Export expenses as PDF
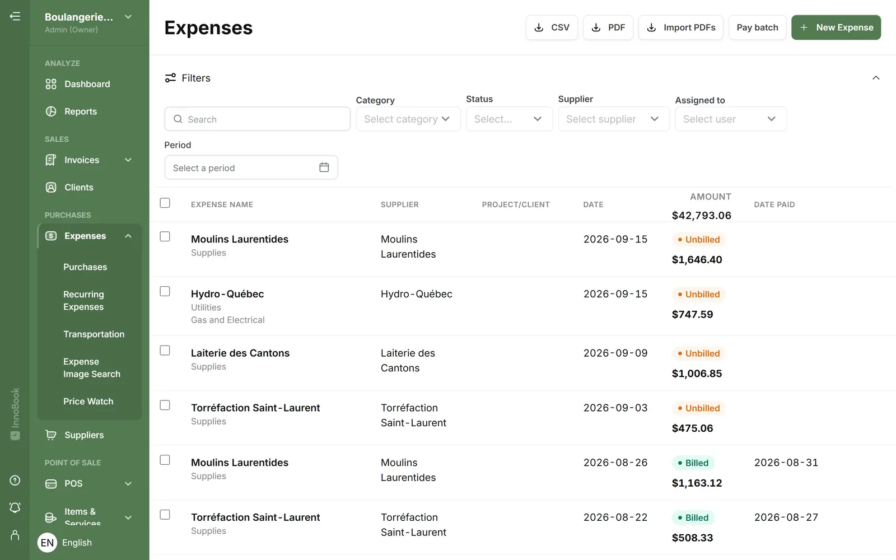 coord(608,27)
